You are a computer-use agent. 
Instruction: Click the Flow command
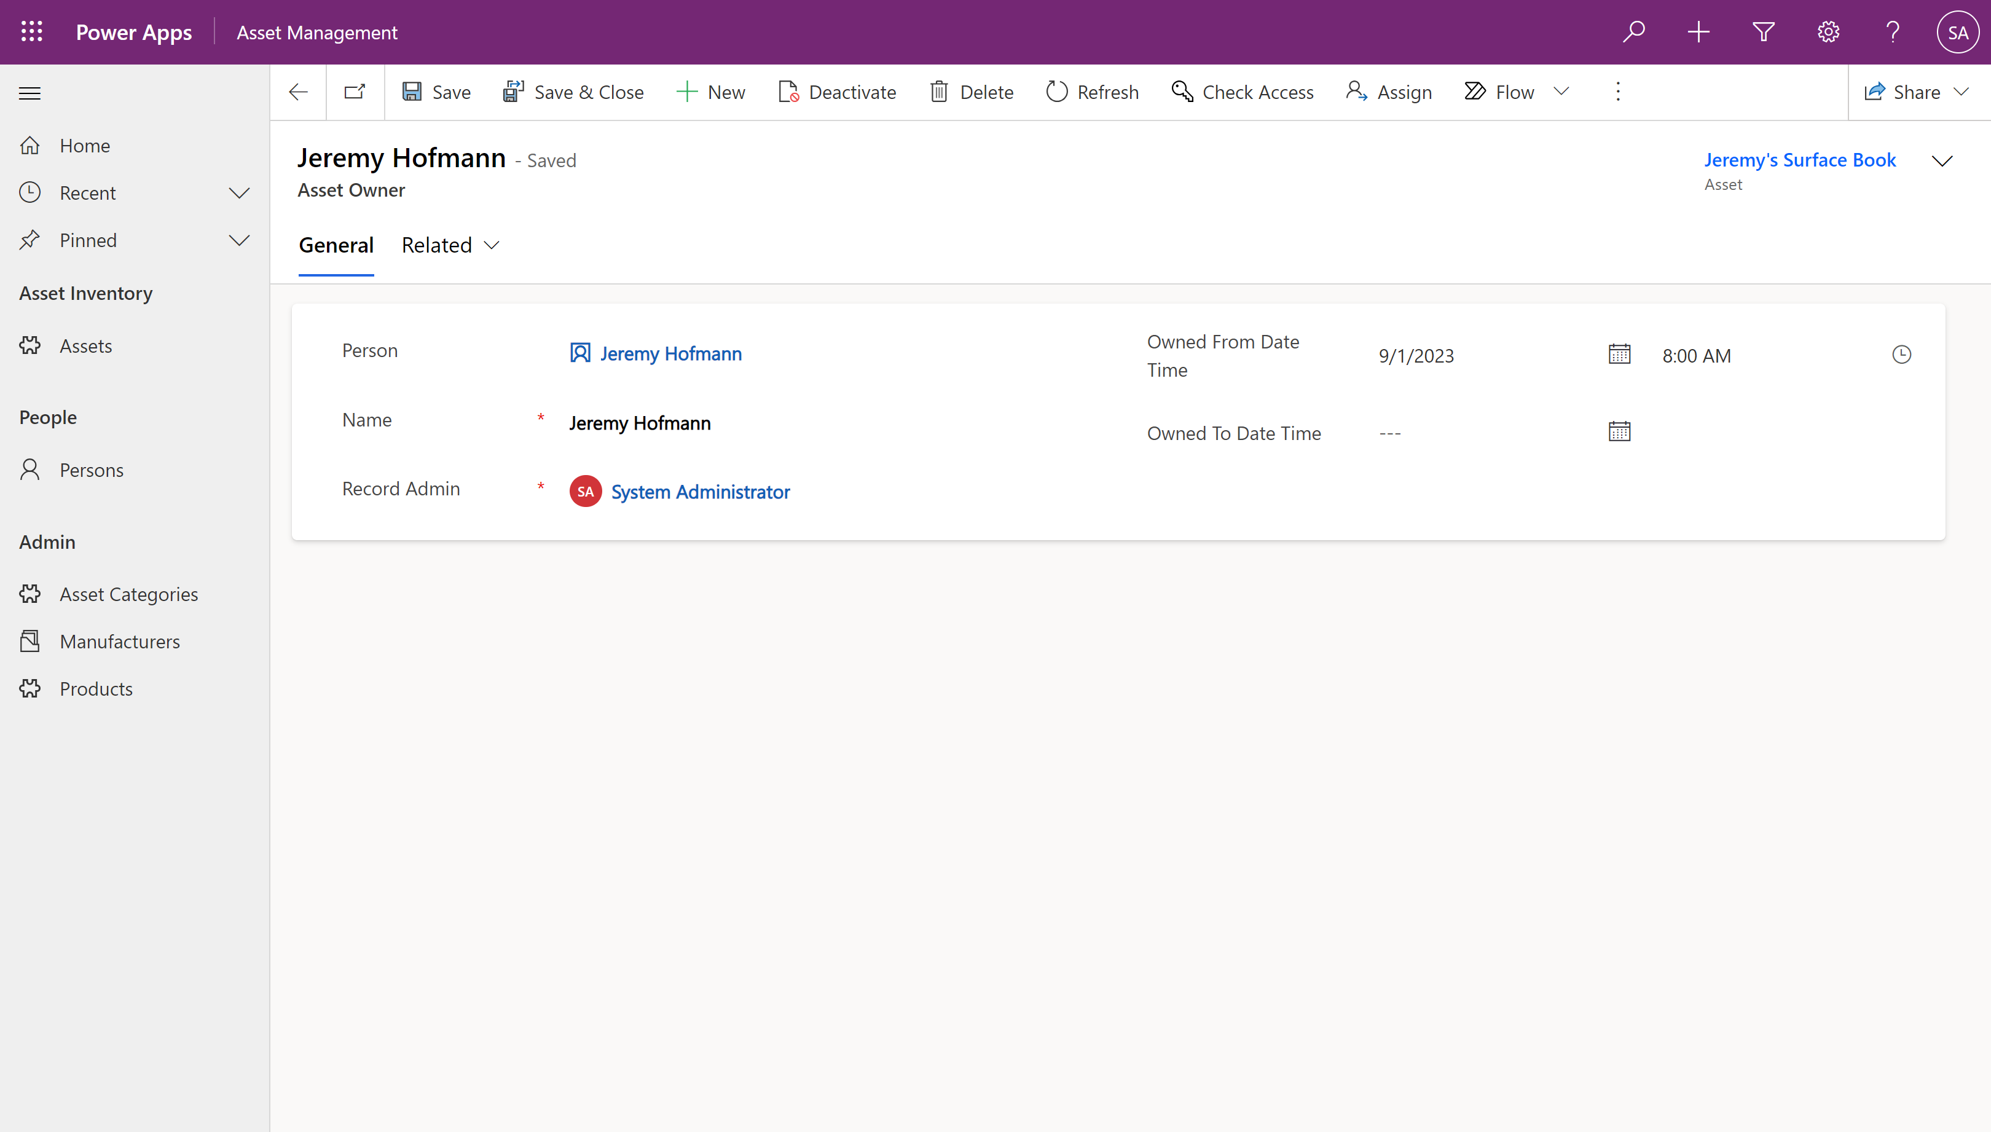click(1499, 92)
